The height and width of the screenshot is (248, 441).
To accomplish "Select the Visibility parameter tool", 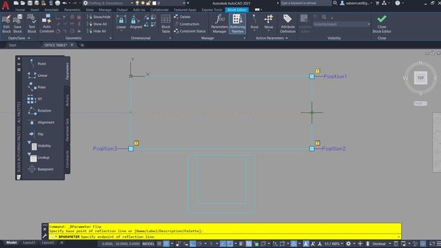I will [39, 146].
